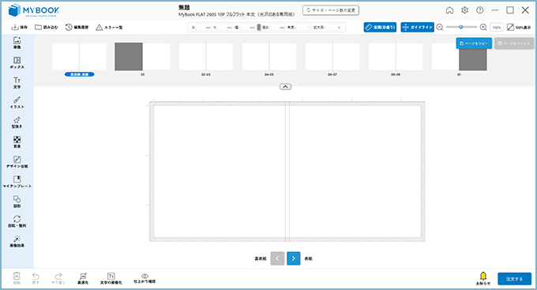This screenshot has height=290, width=537.
Task: Go to previous page with gray arrow
Action: coord(277,258)
